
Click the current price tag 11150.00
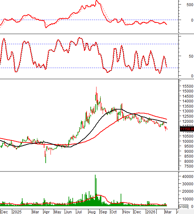(187, 129)
